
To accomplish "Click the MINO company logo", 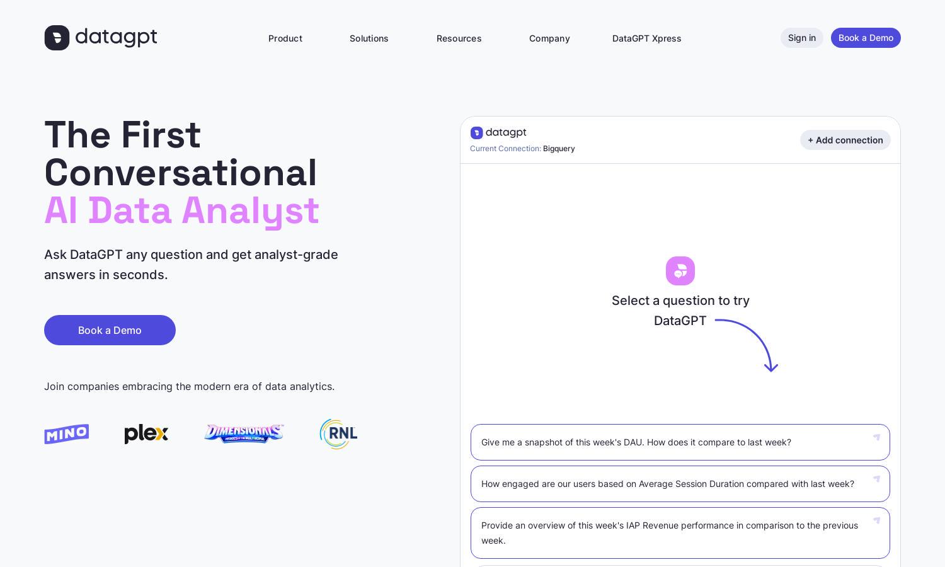I will (x=67, y=434).
